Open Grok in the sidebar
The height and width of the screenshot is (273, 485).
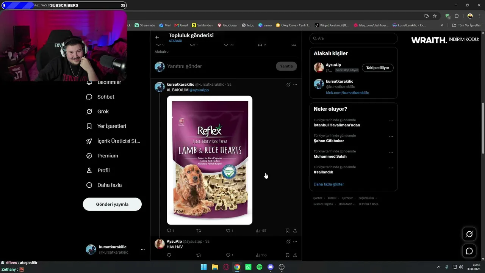98,111
